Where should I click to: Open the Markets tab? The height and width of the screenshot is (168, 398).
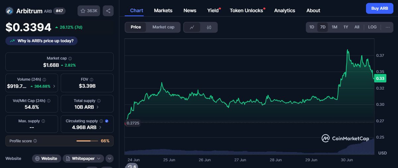[x=163, y=10]
